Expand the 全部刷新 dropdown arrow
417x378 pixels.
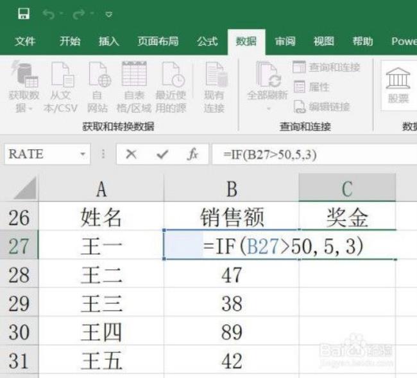pos(268,109)
